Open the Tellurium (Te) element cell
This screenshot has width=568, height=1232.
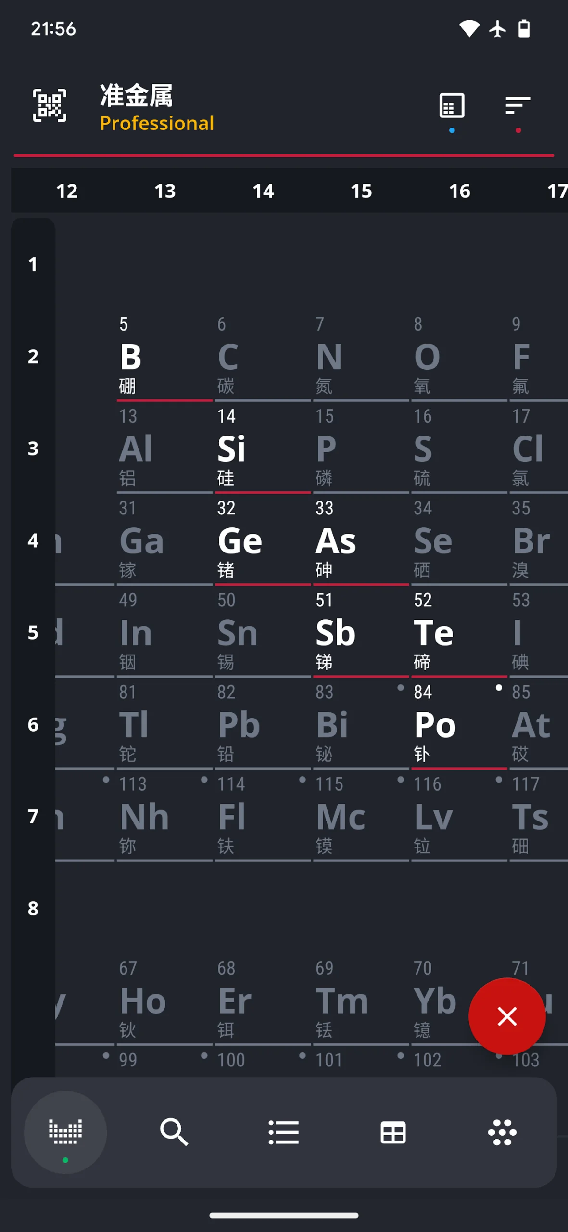click(x=458, y=633)
